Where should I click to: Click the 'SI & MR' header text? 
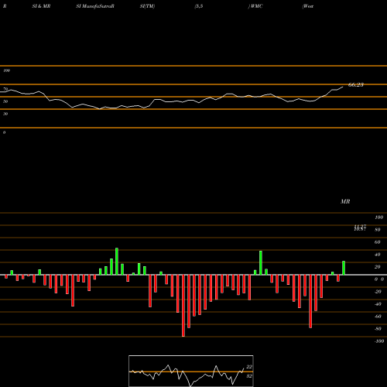pyautogui.click(x=41, y=6)
